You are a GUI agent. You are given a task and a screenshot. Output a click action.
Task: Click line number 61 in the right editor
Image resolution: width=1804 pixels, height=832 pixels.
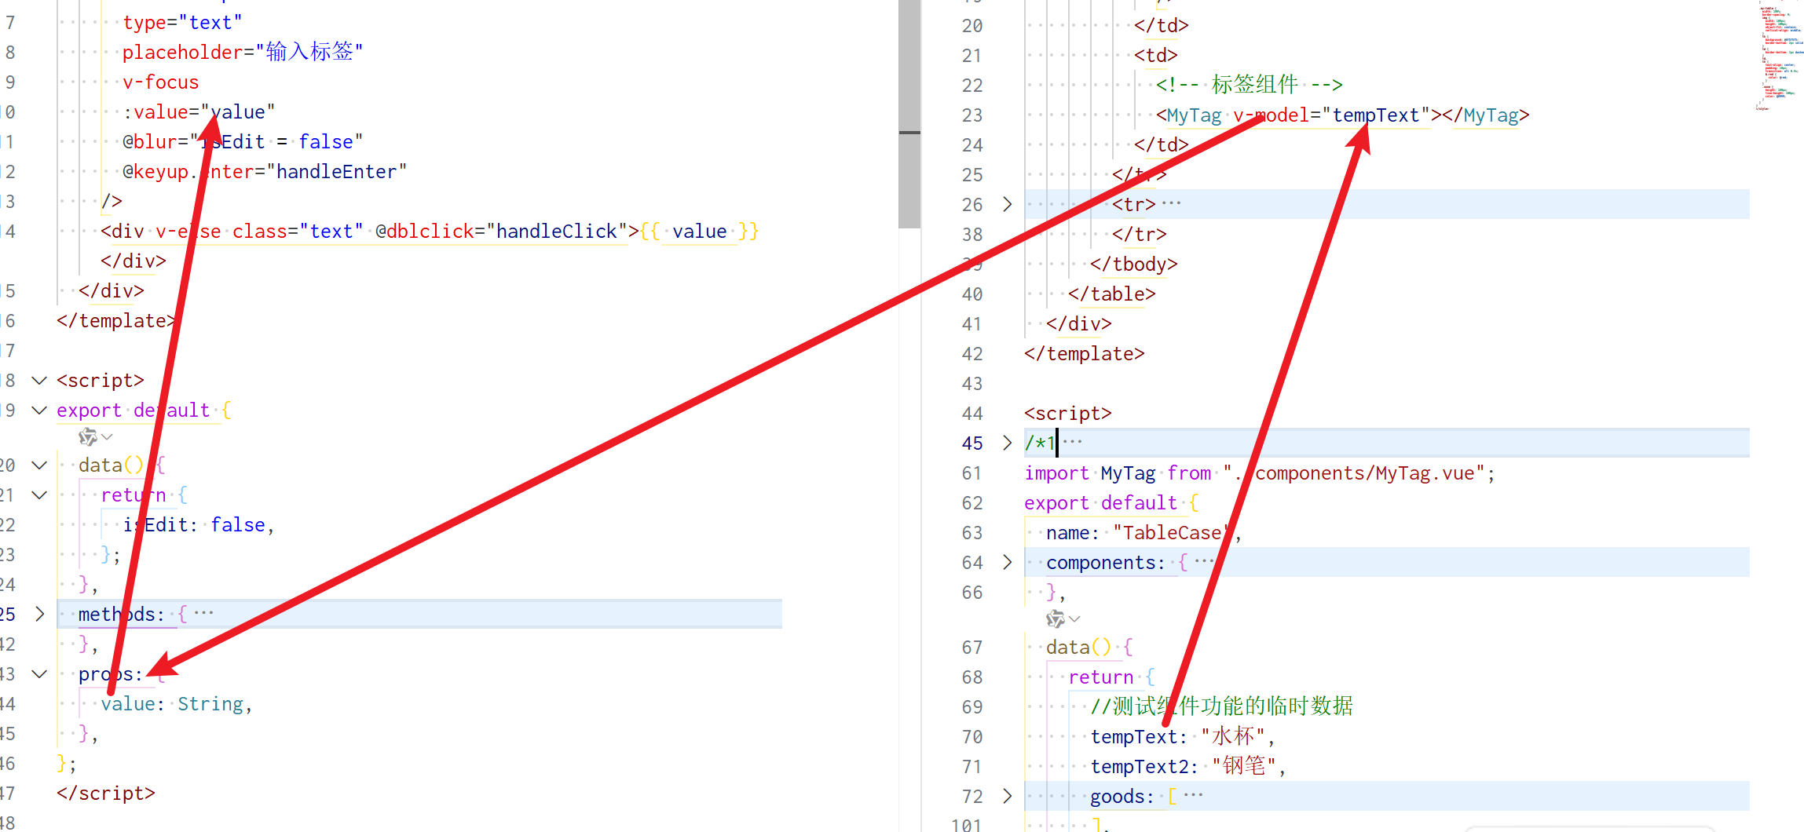[x=972, y=473]
